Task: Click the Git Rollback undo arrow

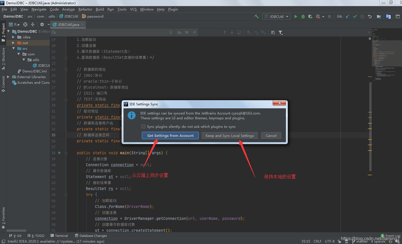Action: point(370,16)
